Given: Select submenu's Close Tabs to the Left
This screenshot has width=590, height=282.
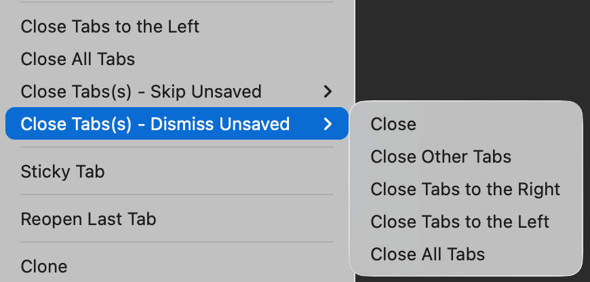Looking at the screenshot, I should [x=460, y=222].
